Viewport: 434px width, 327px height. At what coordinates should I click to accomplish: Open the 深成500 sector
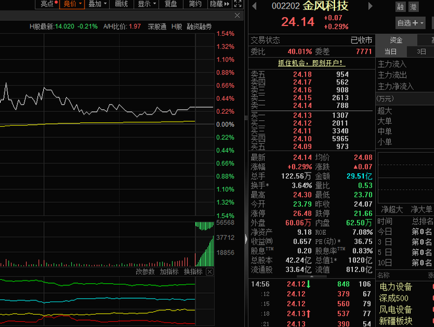coord(393,298)
